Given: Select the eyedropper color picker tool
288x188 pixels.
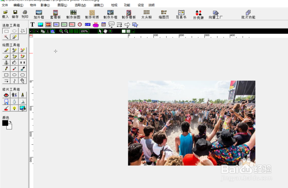Looking at the screenshot, I should pyautogui.click(x=22, y=69).
